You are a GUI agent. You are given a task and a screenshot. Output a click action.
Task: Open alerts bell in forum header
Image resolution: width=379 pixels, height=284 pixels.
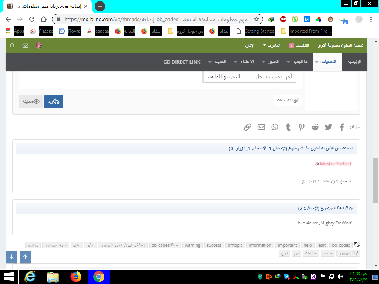pyautogui.click(x=12, y=45)
